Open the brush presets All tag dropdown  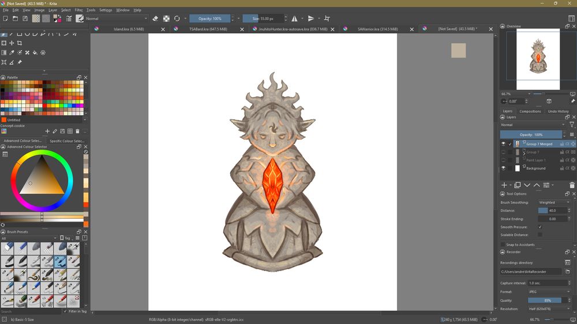coord(29,238)
